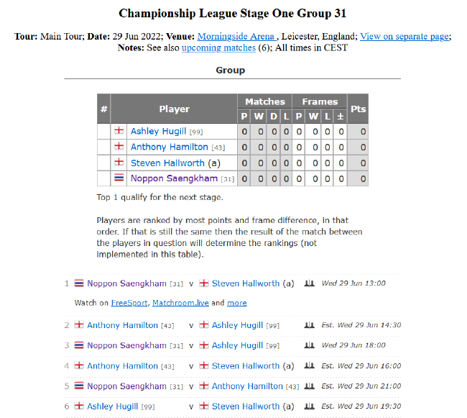The image size is (467, 418).
Task: Open Steven Hallworth in match 1
Action: (x=246, y=283)
